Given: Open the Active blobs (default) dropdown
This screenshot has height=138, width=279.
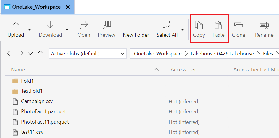Looking at the screenshot, I should (88, 53).
